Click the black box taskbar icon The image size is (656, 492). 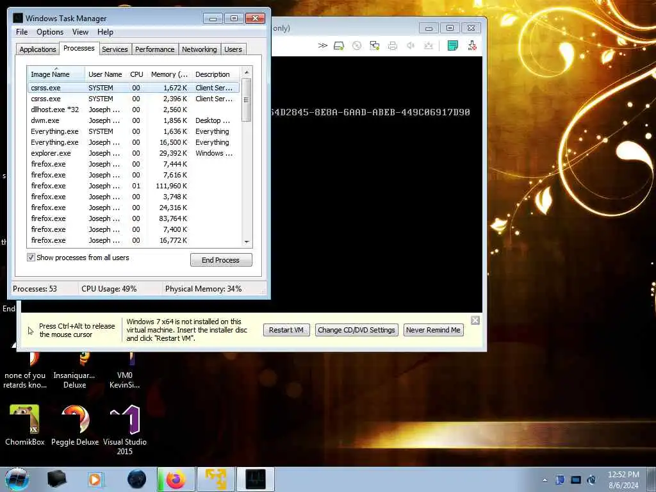56,479
